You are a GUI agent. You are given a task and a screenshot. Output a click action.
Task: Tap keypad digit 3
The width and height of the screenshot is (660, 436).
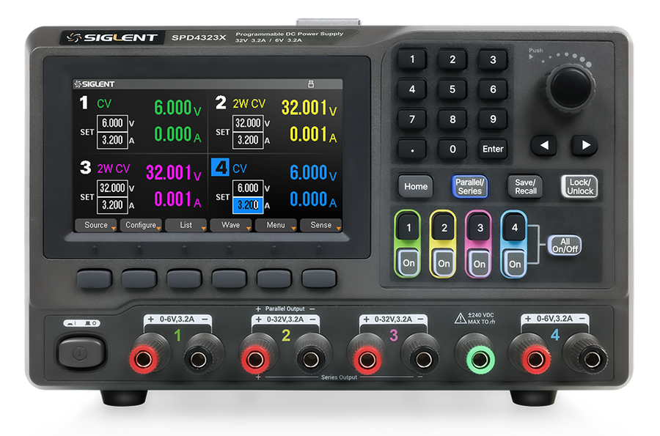tap(493, 59)
